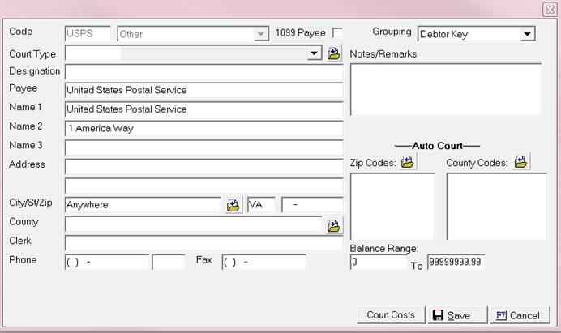The image size is (561, 333).
Task: Select the Payee field
Action: pos(203,90)
